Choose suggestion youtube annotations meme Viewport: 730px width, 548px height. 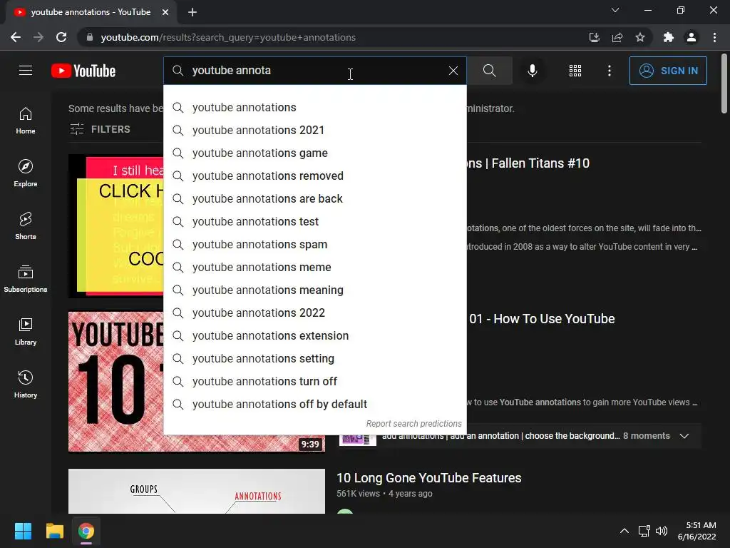click(x=314, y=267)
